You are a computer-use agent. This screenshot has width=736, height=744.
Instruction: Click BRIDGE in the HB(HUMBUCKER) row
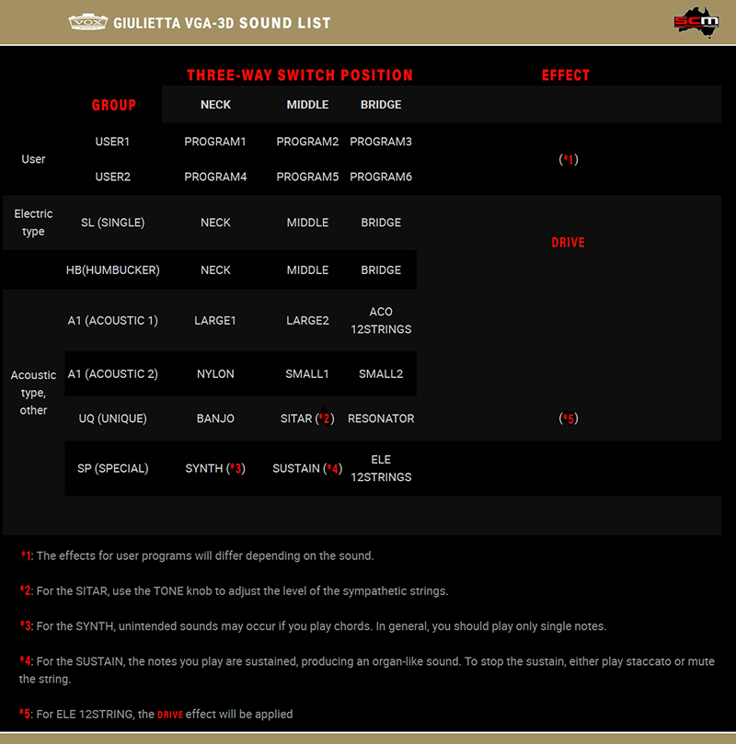click(x=381, y=270)
